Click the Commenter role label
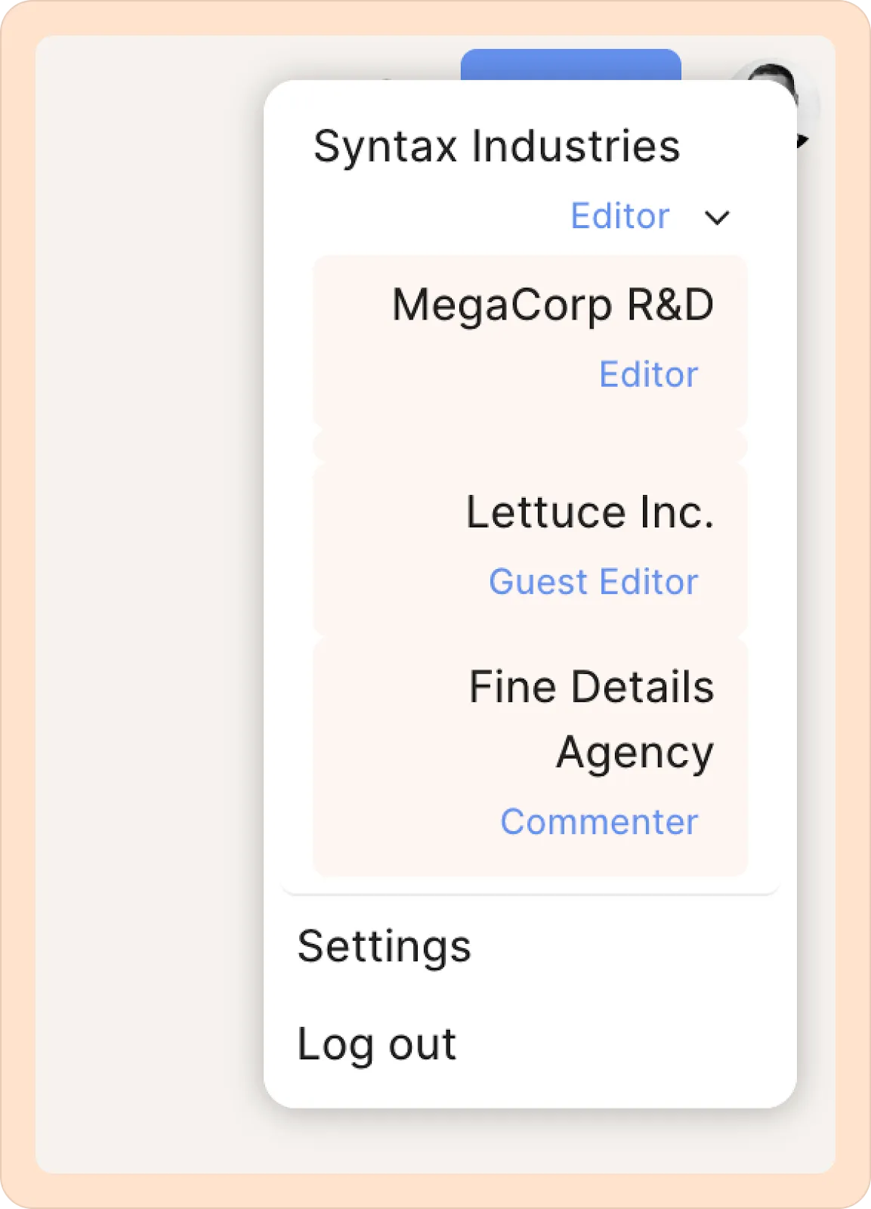 coord(599,822)
